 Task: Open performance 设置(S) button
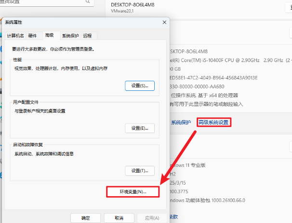(x=140, y=86)
